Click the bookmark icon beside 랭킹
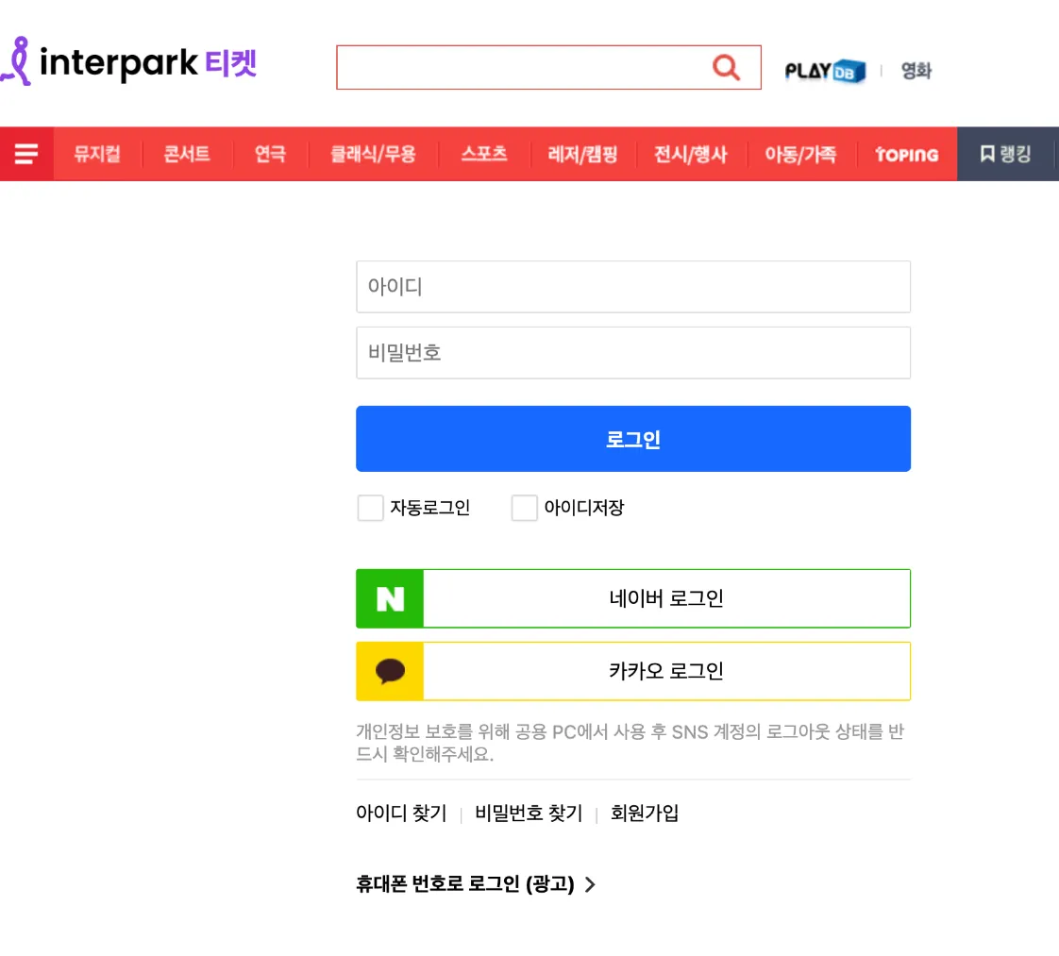Viewport: 1059px width, 956px height. (986, 154)
